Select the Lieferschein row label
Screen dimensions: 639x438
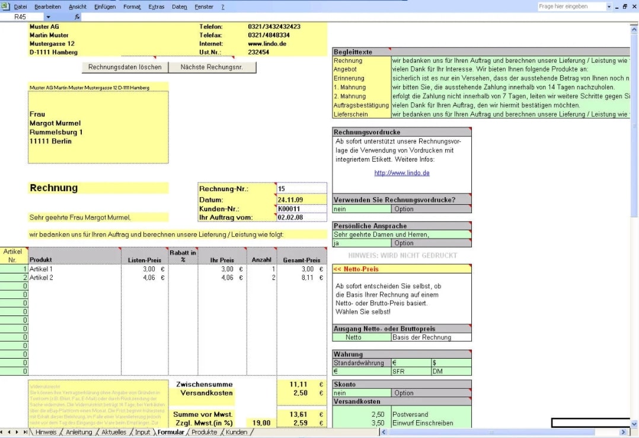[362, 114]
